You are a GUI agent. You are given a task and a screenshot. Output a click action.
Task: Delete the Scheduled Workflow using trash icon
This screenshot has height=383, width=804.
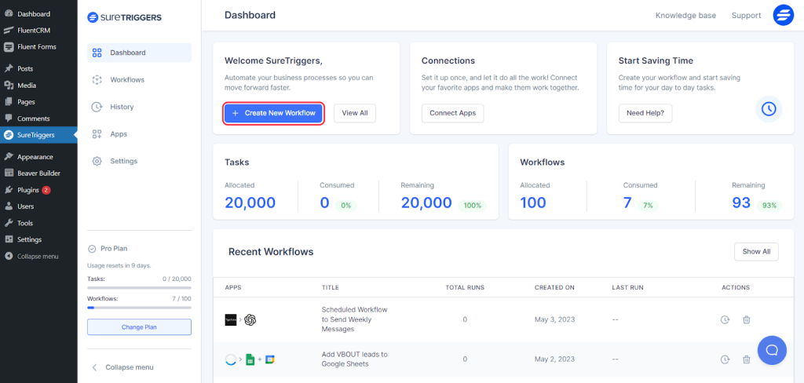(x=747, y=319)
